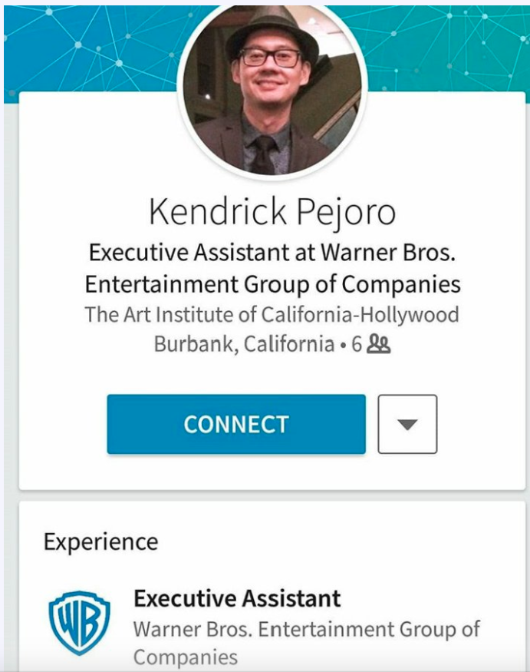The height and width of the screenshot is (672, 530).
Task: Click empty space right of Experience heading
Action: coord(338,542)
